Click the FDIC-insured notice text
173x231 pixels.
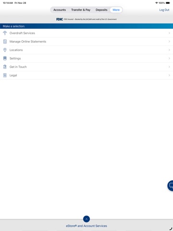(x=90, y=19)
